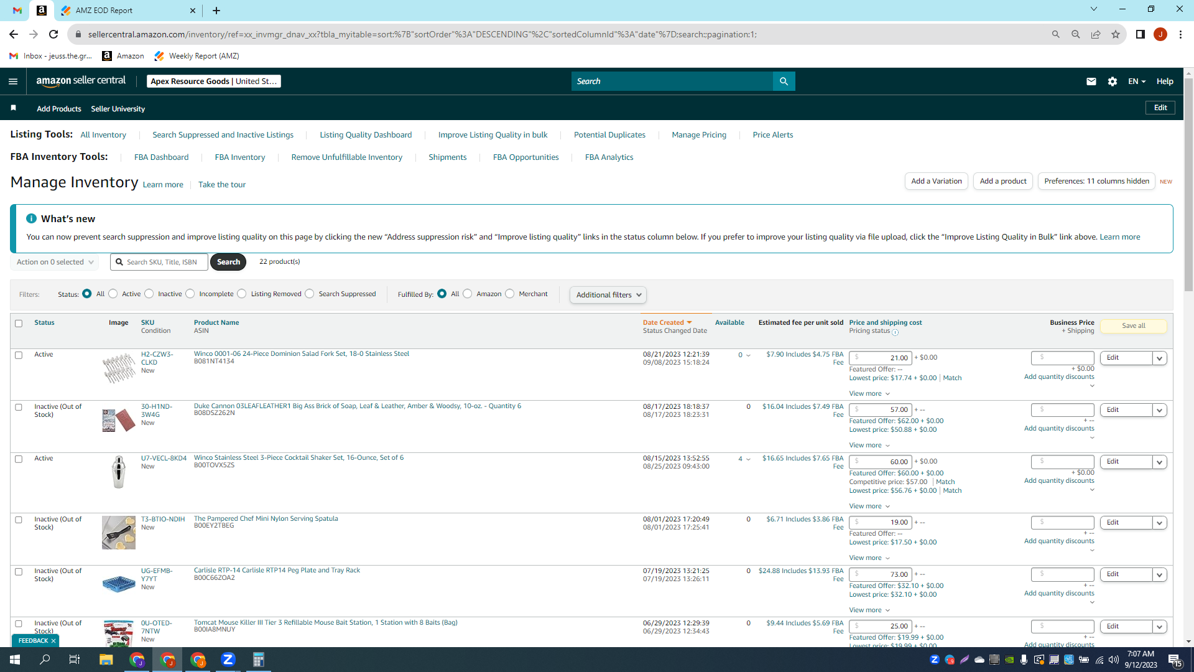Screen dimensions: 1194x672
Task: Select the Inactive status filter
Action: click(149, 294)
